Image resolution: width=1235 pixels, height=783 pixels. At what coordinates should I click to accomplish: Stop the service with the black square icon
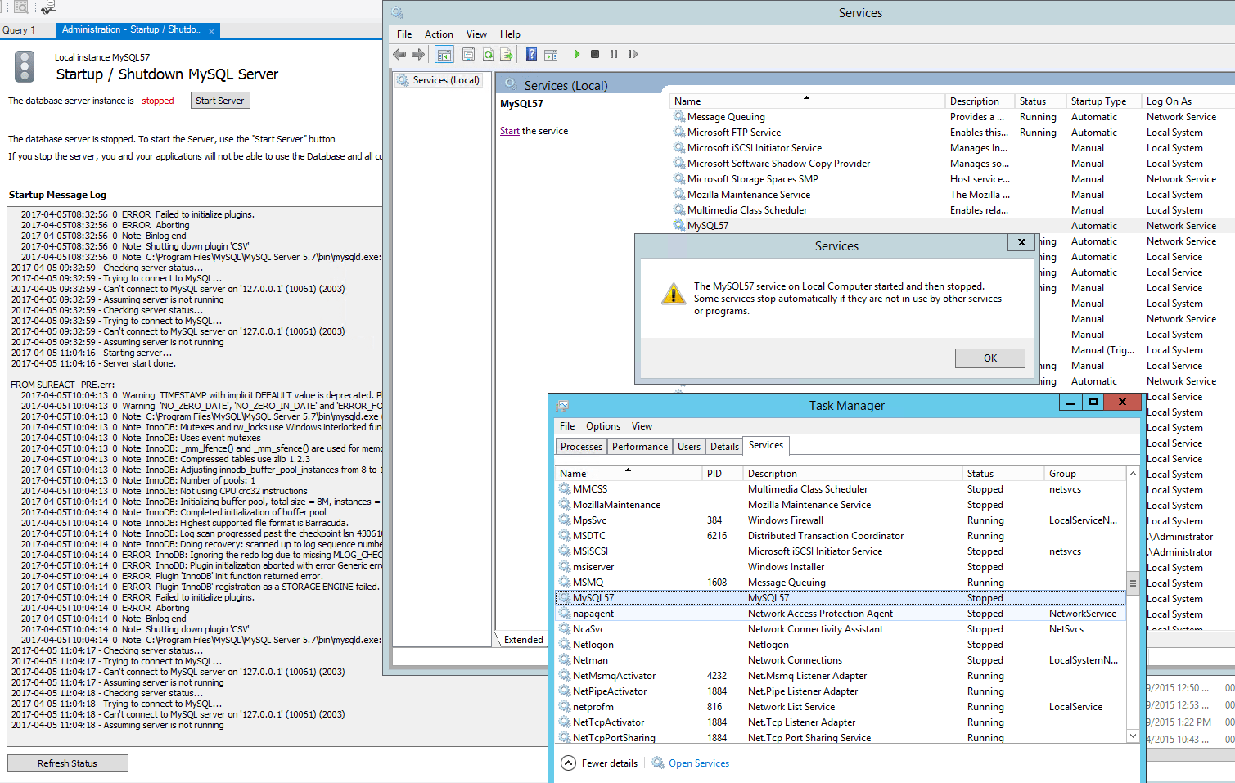(x=596, y=54)
